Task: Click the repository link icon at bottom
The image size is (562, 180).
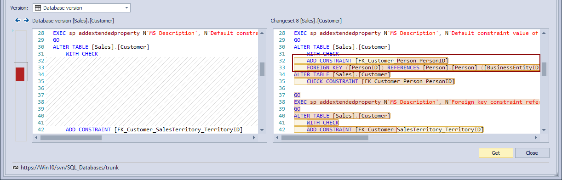Action: tap(15, 168)
